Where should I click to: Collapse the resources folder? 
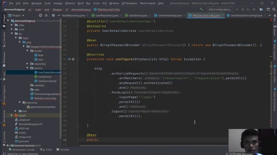click(19, 102)
